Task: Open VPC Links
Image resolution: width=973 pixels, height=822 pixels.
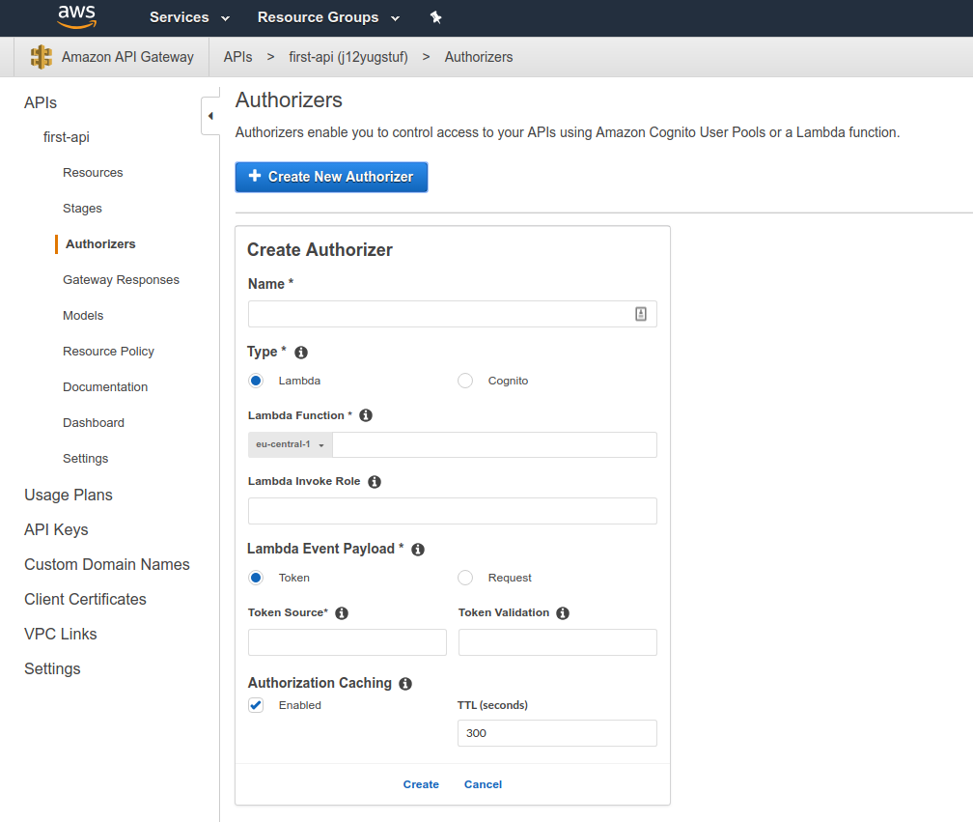Action: (60, 634)
